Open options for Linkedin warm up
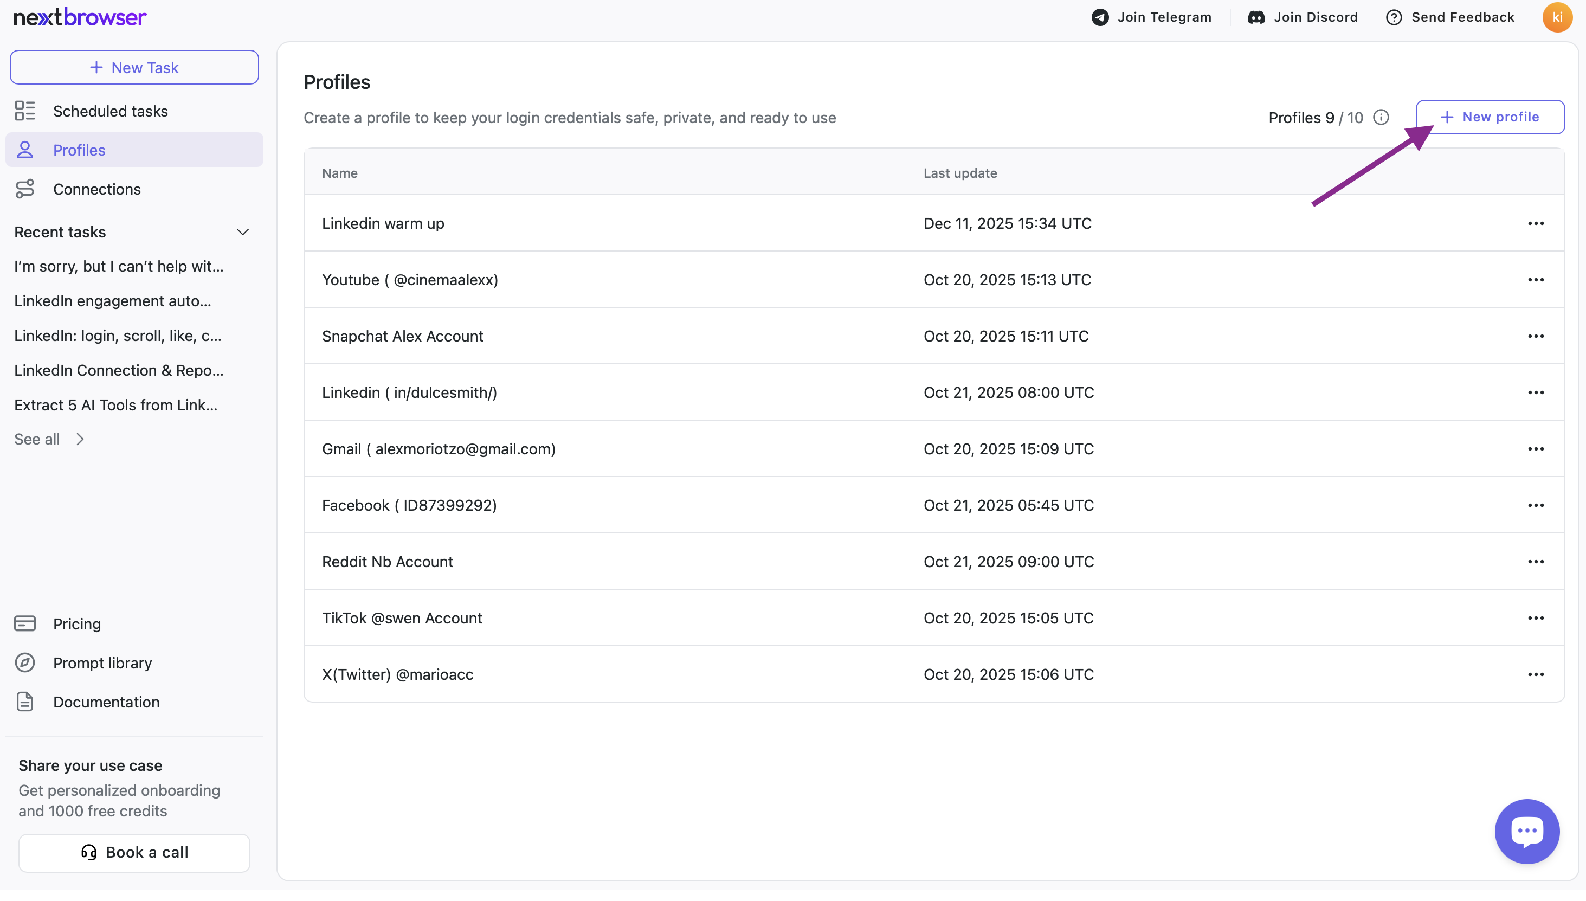1586x901 pixels. click(x=1535, y=223)
